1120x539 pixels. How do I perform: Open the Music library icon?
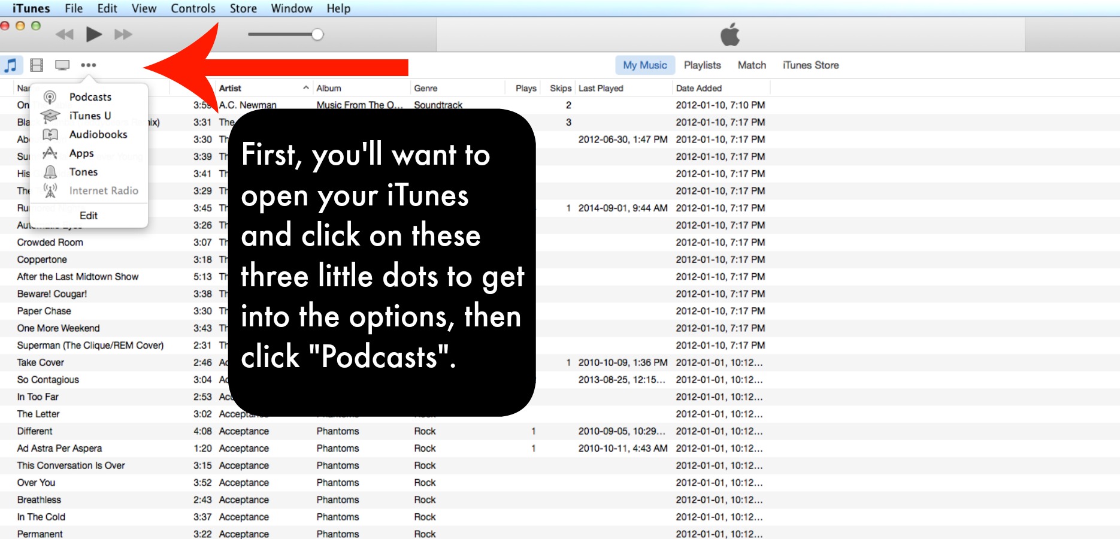click(x=11, y=65)
